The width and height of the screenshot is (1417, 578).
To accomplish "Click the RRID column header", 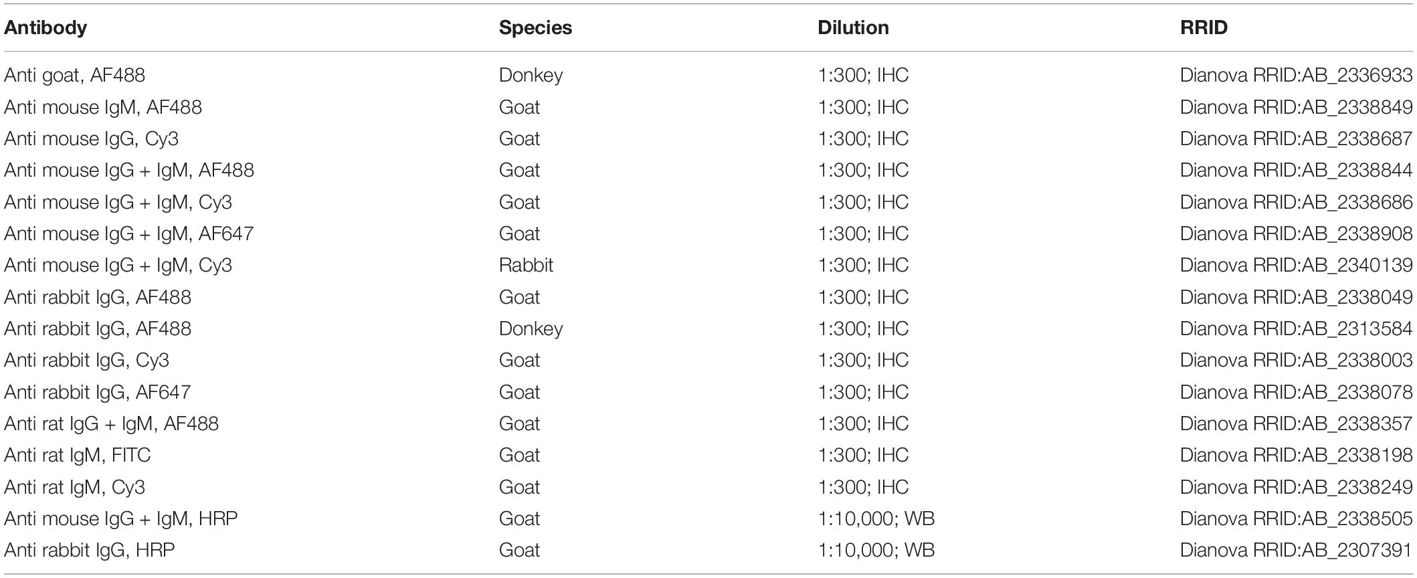I will [x=1204, y=28].
